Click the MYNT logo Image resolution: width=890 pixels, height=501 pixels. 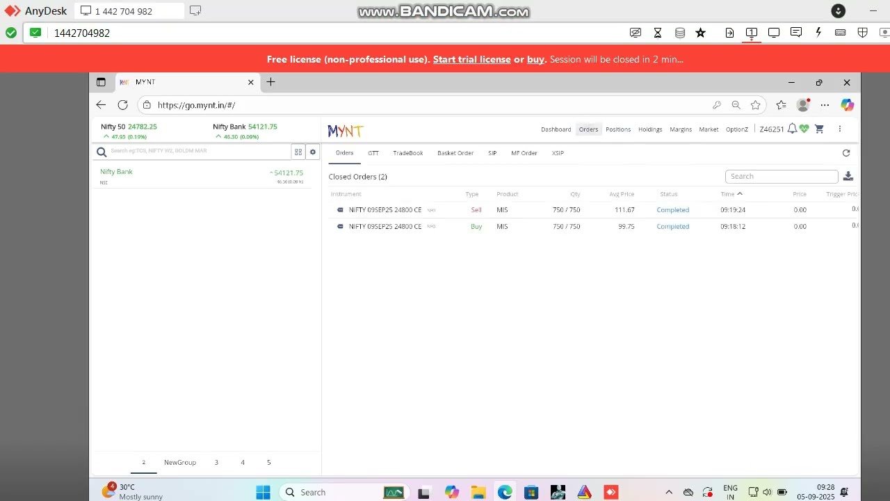(346, 130)
